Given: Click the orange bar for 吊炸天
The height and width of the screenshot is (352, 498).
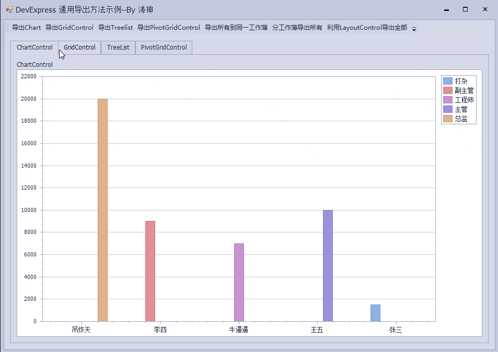Looking at the screenshot, I should [x=102, y=210].
